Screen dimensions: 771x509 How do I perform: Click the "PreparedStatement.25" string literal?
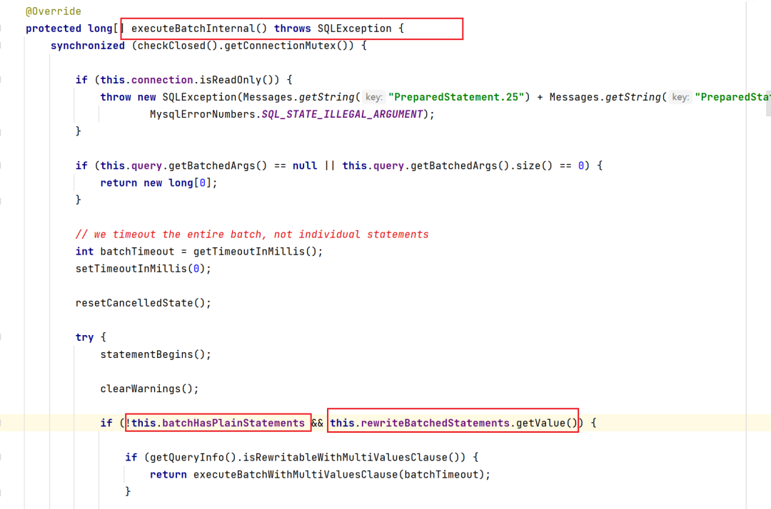pos(455,97)
